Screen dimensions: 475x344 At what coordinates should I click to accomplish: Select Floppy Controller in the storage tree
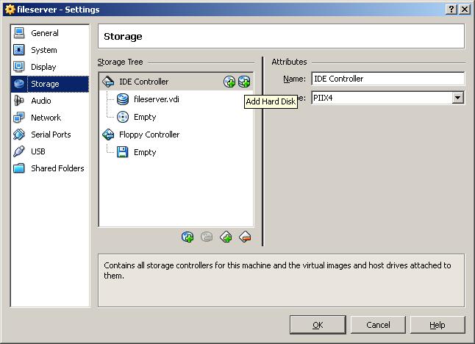[x=176, y=135]
